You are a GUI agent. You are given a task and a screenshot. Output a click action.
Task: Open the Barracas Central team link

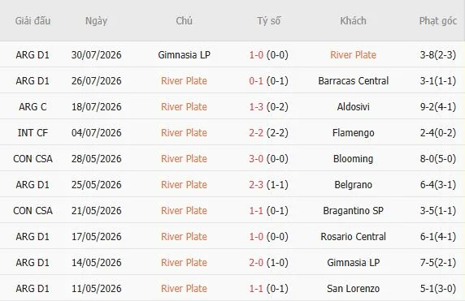pos(353,81)
